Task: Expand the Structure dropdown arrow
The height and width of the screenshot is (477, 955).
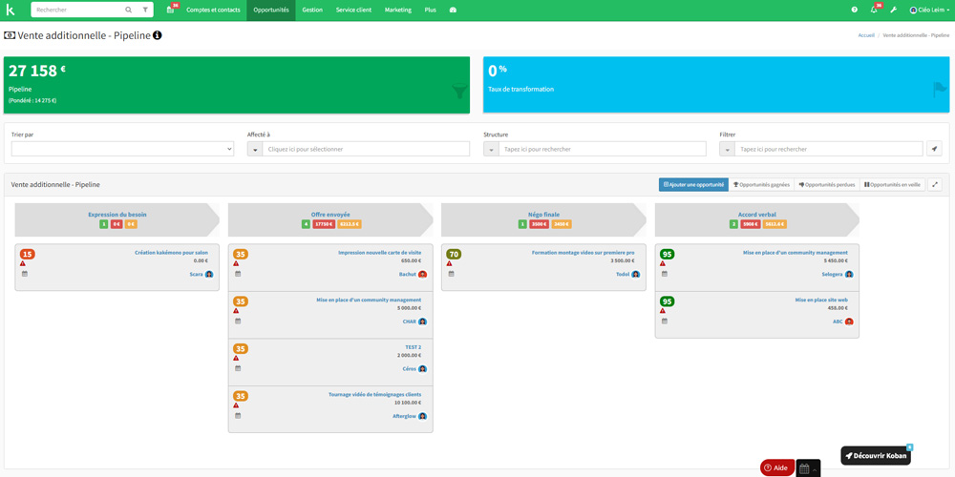Action: pyautogui.click(x=491, y=149)
